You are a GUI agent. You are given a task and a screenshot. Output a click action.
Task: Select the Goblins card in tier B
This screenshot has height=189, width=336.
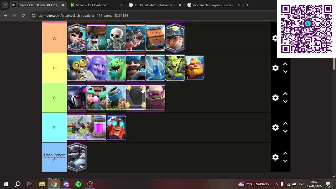tap(175, 68)
